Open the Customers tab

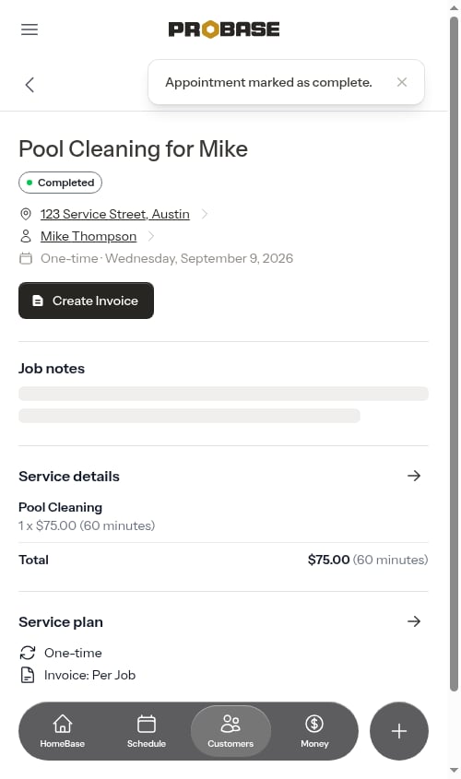[230, 731]
